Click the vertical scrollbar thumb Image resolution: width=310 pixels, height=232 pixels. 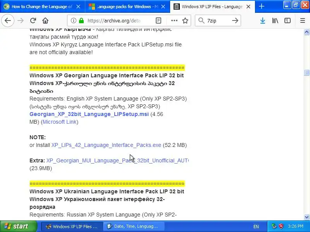coord(307,73)
